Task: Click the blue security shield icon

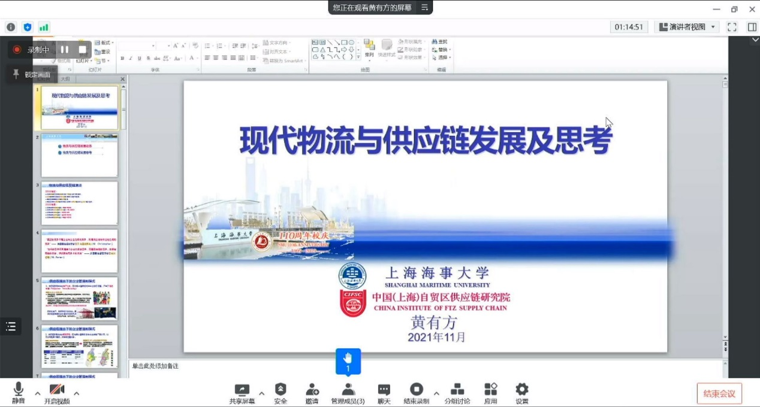Action: pyautogui.click(x=27, y=27)
